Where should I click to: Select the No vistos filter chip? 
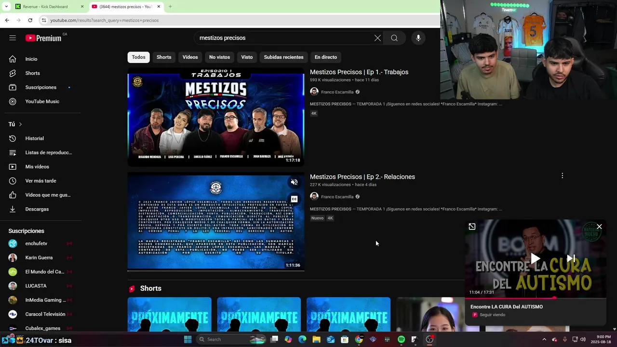[x=219, y=57]
